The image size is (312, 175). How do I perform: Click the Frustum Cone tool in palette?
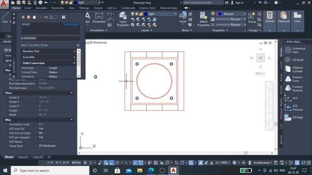tap(294, 79)
